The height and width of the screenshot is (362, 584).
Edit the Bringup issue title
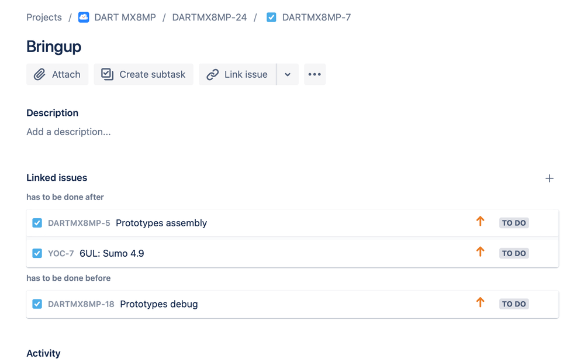(x=54, y=47)
